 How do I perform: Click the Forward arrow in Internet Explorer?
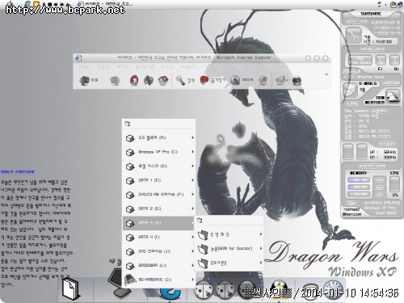pyautogui.click(x=115, y=80)
